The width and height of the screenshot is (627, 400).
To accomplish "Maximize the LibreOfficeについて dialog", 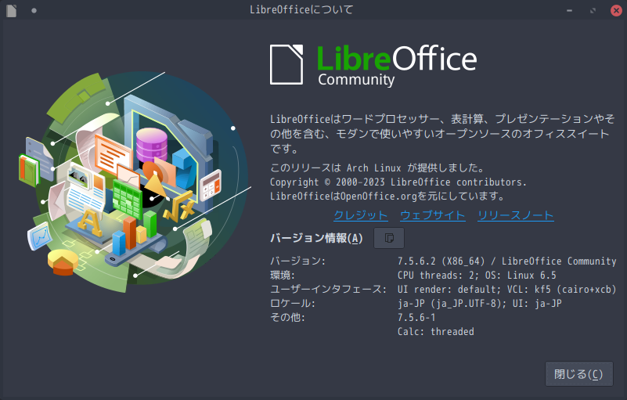I will 593,10.
